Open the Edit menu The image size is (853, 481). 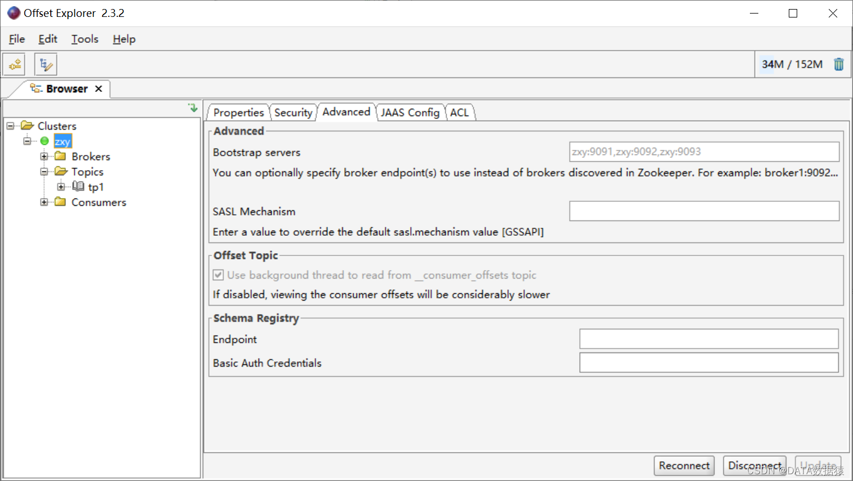click(48, 39)
